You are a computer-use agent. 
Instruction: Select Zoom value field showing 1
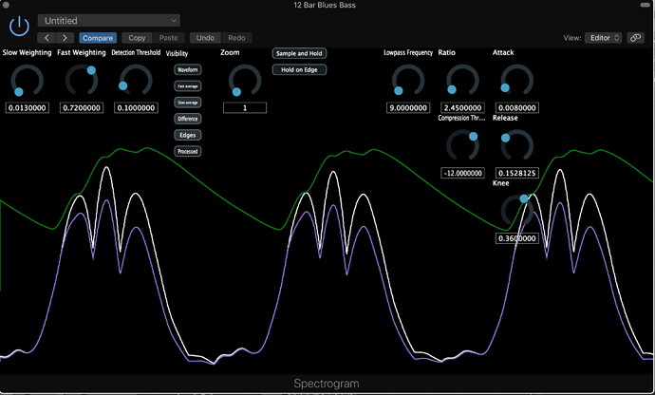pos(245,108)
